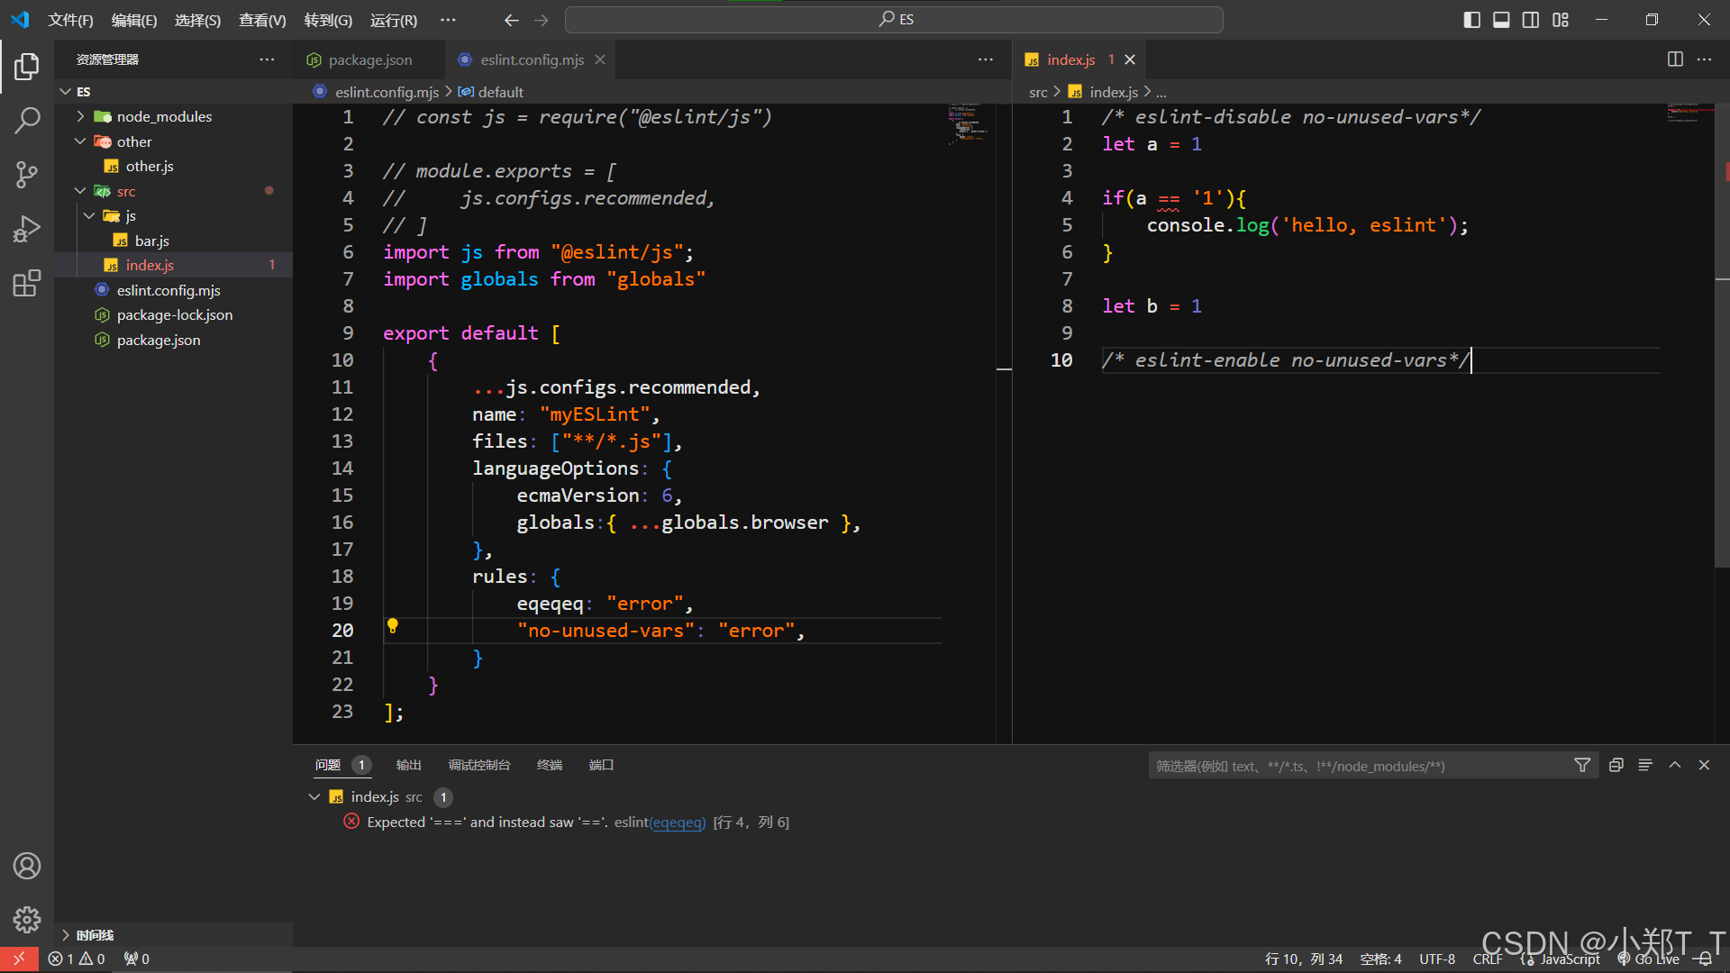Open the Search view in activity bar
The image size is (1730, 973).
click(x=27, y=120)
